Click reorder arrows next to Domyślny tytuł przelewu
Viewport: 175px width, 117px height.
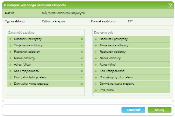[10, 77]
